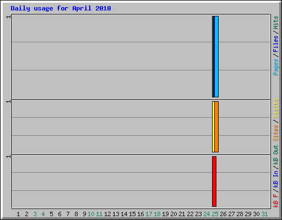This screenshot has width=282, height=220.
Task: Click day 9 on the x-axis
Action: pos(84,214)
